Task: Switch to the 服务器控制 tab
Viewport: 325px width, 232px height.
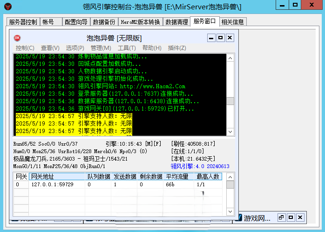Action: tap(23, 22)
